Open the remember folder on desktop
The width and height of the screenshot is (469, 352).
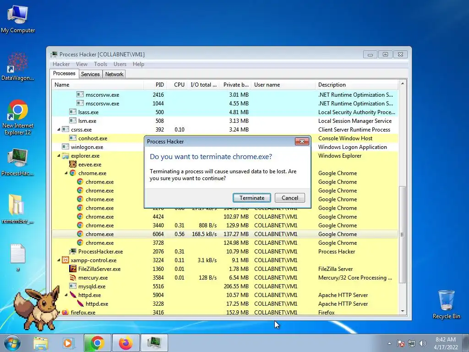coord(18,209)
